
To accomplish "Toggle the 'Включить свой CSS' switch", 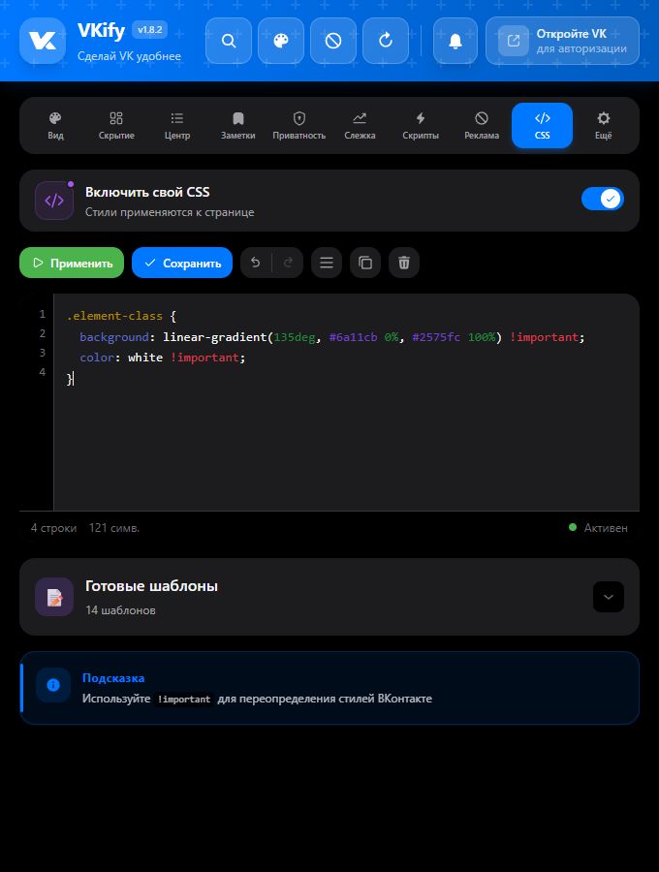I will coord(603,199).
